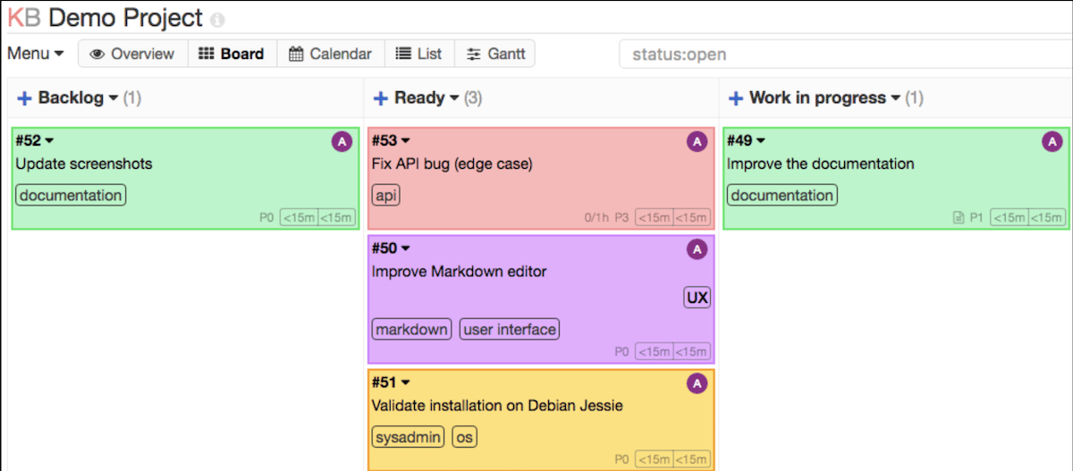This screenshot has width=1073, height=471.
Task: Select the Board view tab
Action: coord(232,54)
